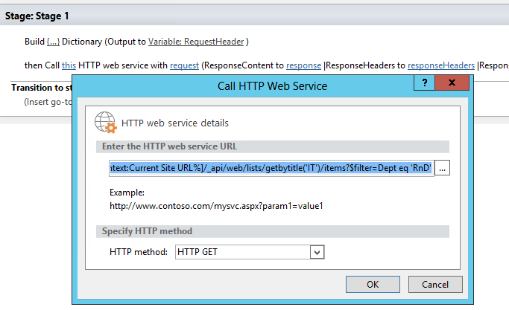The height and width of the screenshot is (310, 509).
Task: Click the "this" link in the workflow action
Action: tap(69, 65)
